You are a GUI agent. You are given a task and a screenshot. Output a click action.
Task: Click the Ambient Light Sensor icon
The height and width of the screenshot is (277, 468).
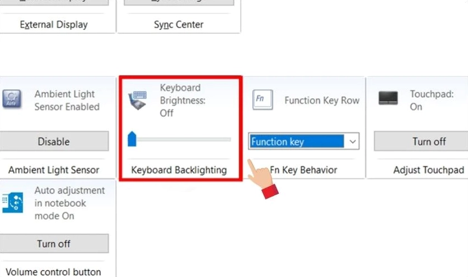tap(12, 100)
